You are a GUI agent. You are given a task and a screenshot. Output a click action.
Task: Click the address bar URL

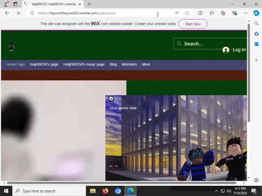click(x=77, y=13)
